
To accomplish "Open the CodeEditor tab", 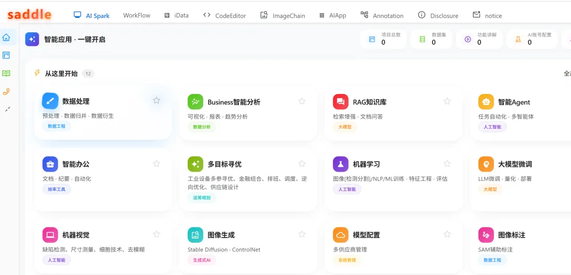I will [224, 15].
